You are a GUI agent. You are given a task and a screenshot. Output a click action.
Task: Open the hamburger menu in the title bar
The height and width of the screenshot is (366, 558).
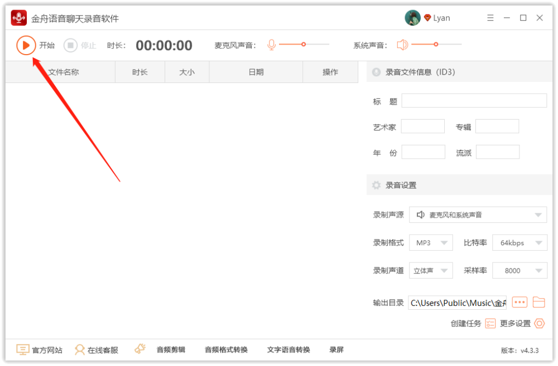click(490, 18)
